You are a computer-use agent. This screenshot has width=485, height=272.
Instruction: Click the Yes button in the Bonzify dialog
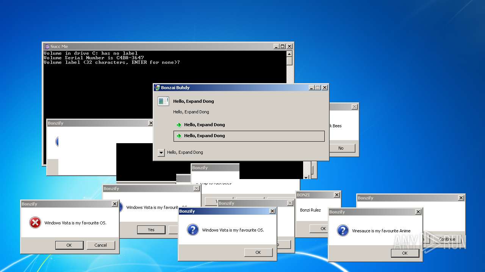(x=151, y=230)
